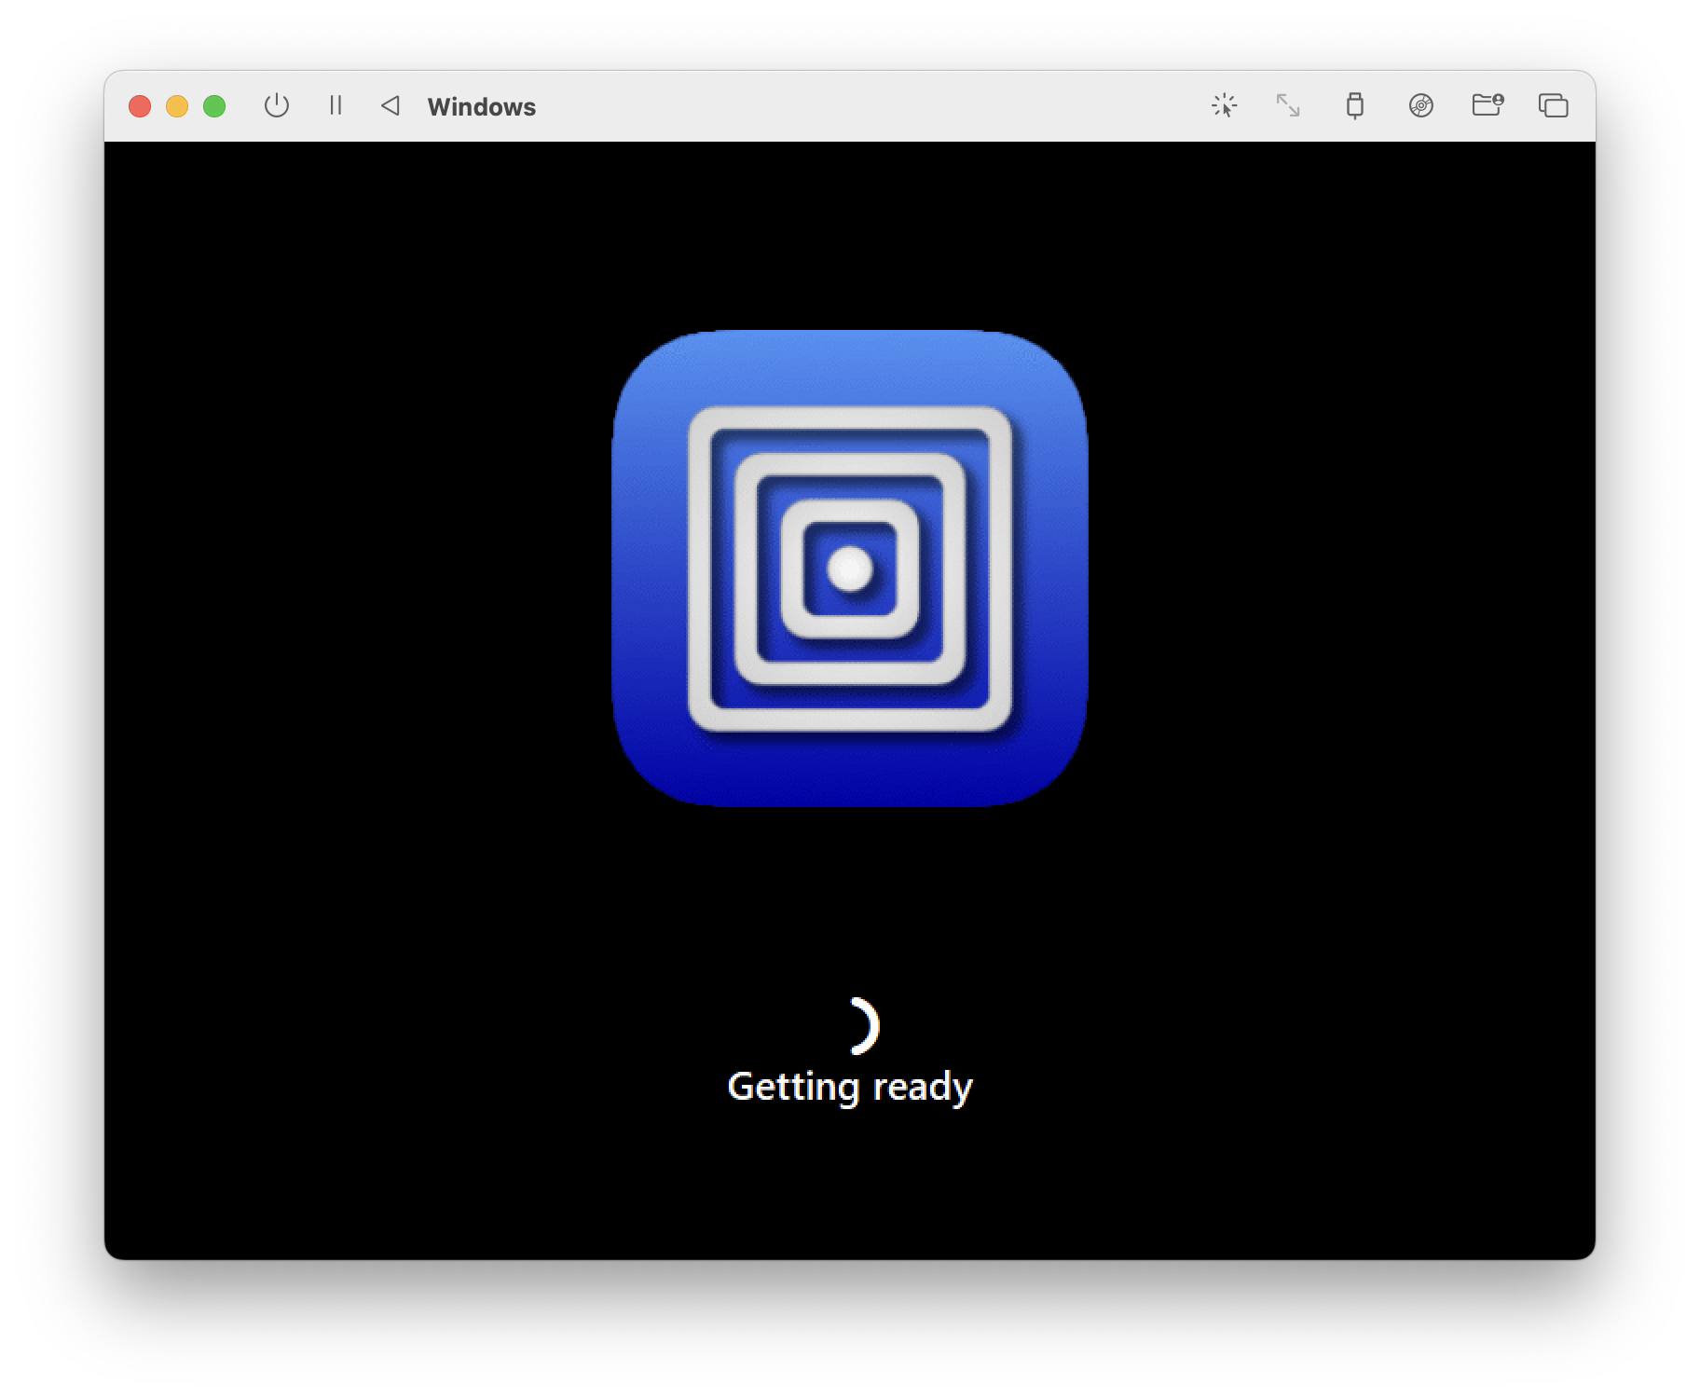Click the Getting ready text
Viewport: 1700px width, 1398px height.
(x=850, y=1087)
